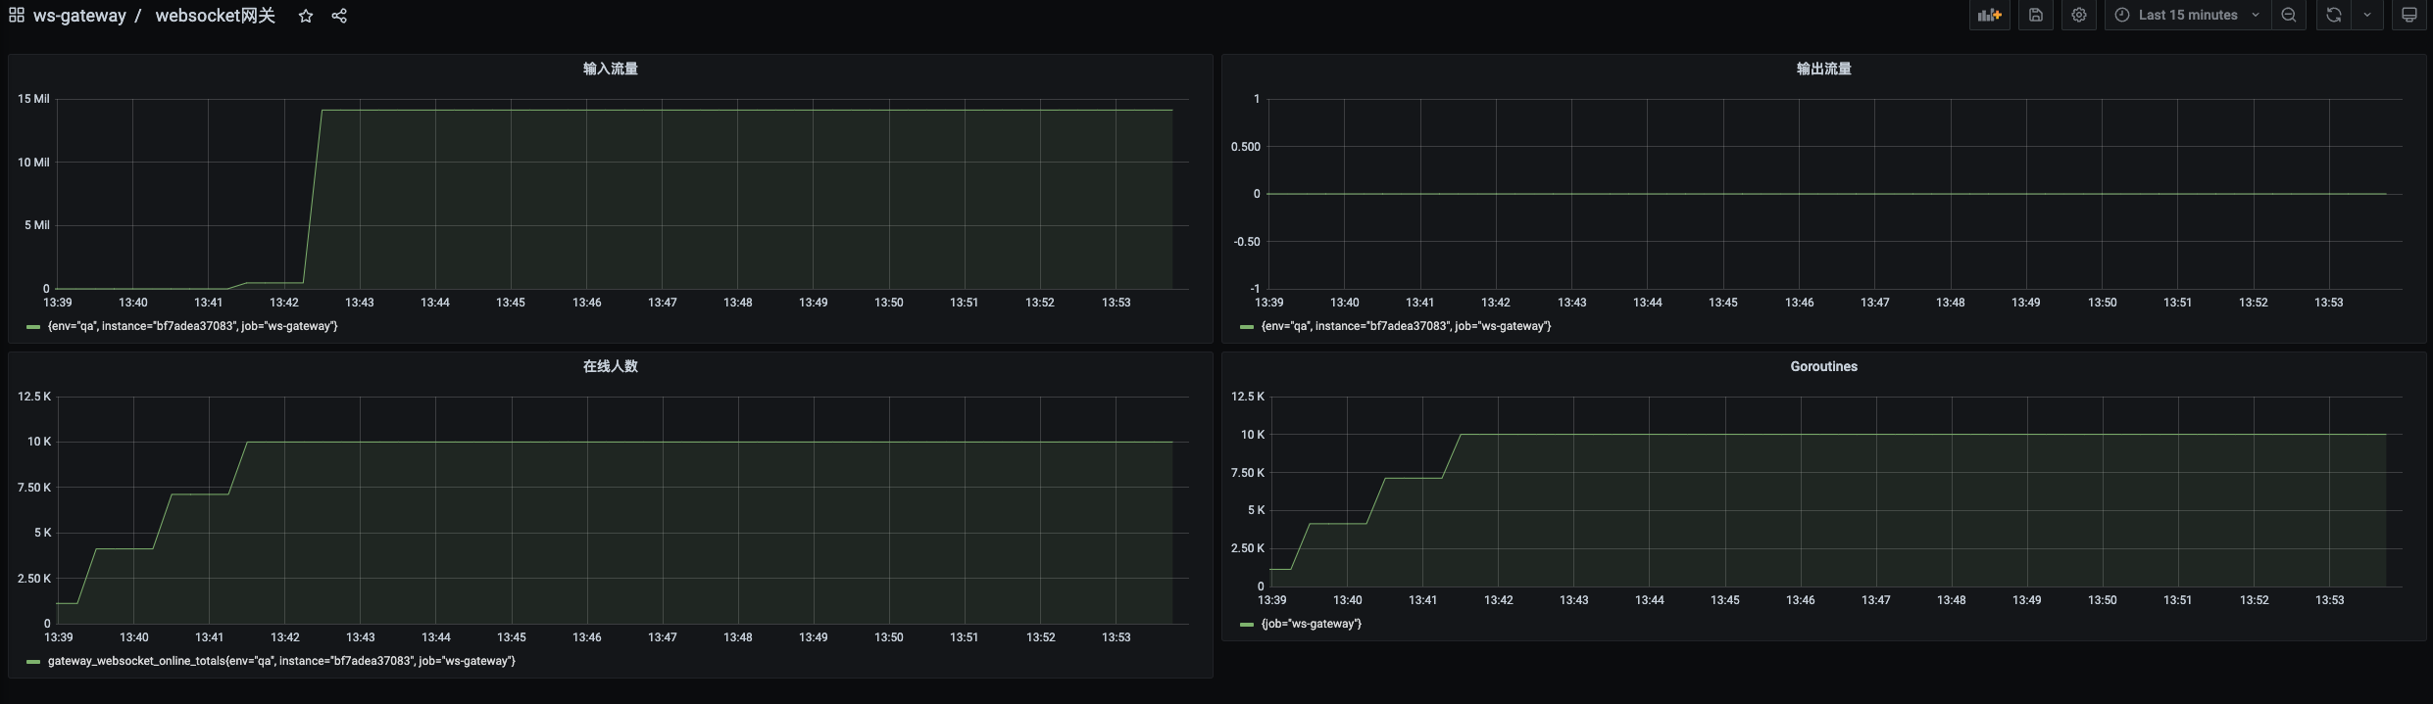Click the 15 Mil axis label in 输入流量
The width and height of the screenshot is (2433, 704).
coord(33,99)
